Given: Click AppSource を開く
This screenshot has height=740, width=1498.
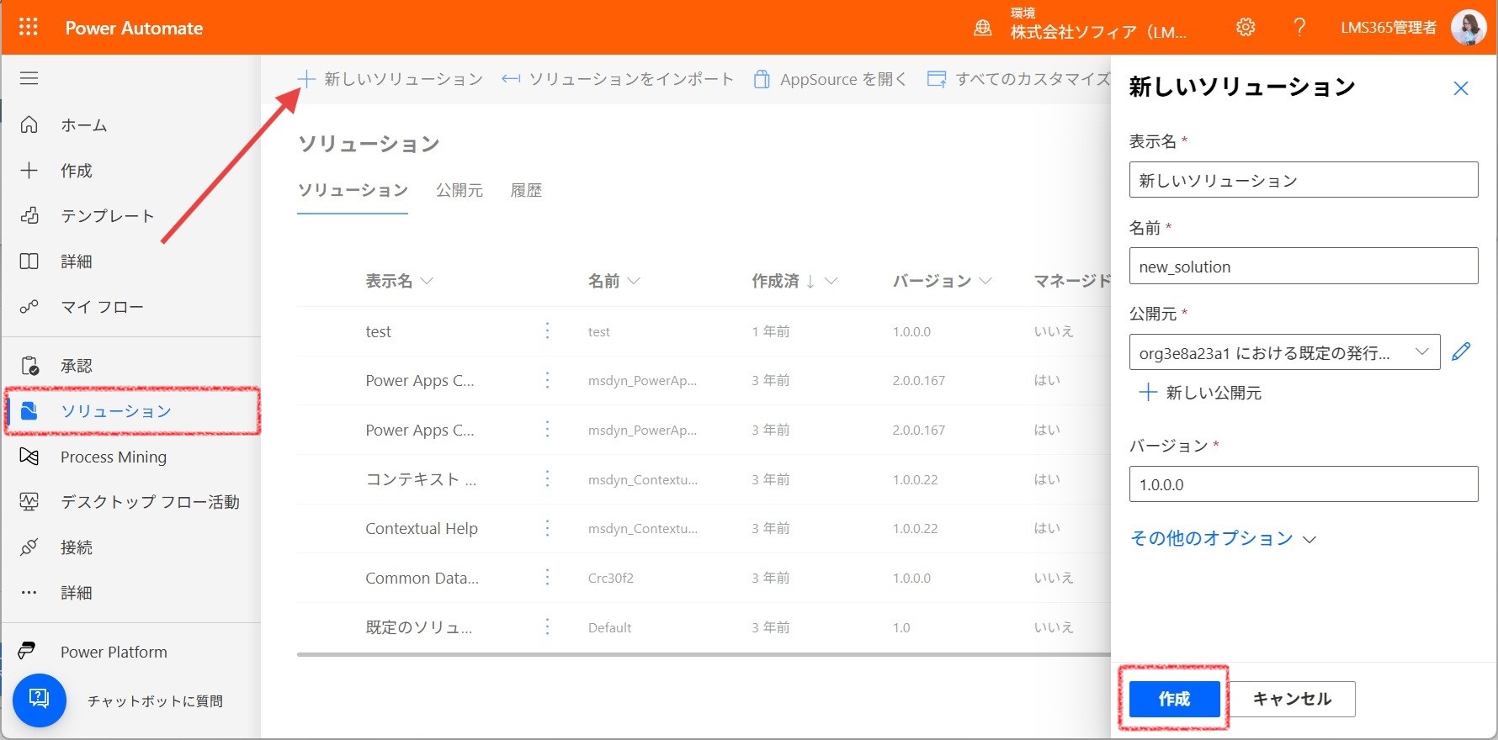Looking at the screenshot, I should coord(831,79).
